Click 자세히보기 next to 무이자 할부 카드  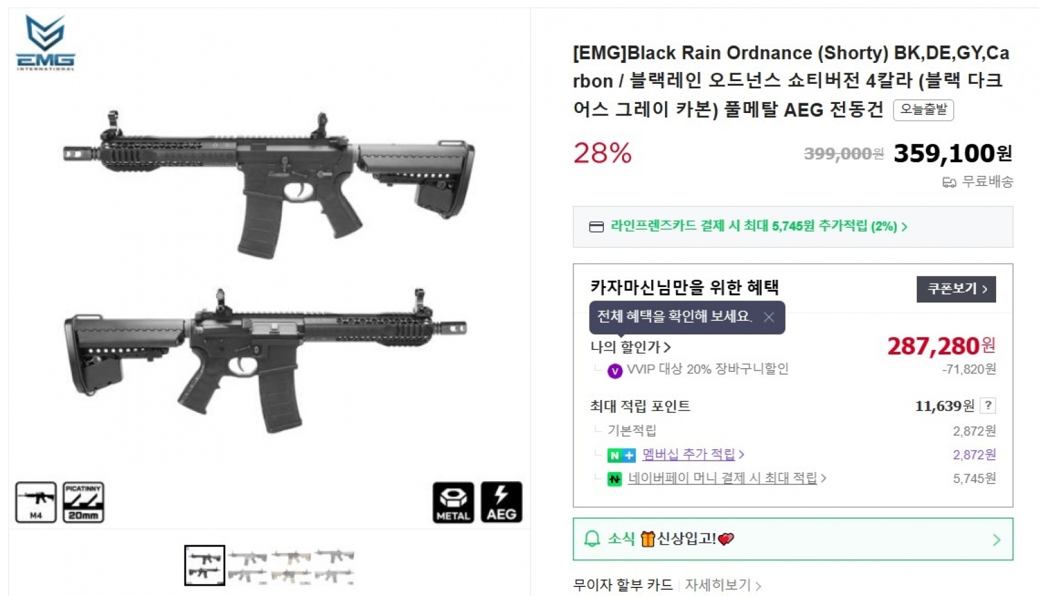(721, 585)
